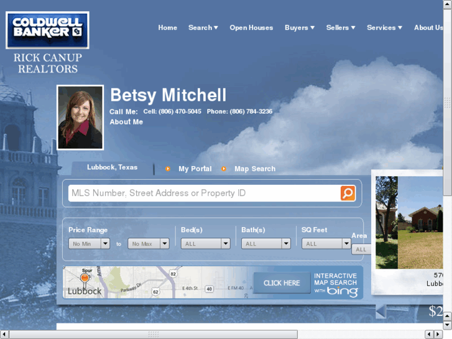Click the cell number (806) 470-5045
The image size is (452, 339).
[x=180, y=111]
